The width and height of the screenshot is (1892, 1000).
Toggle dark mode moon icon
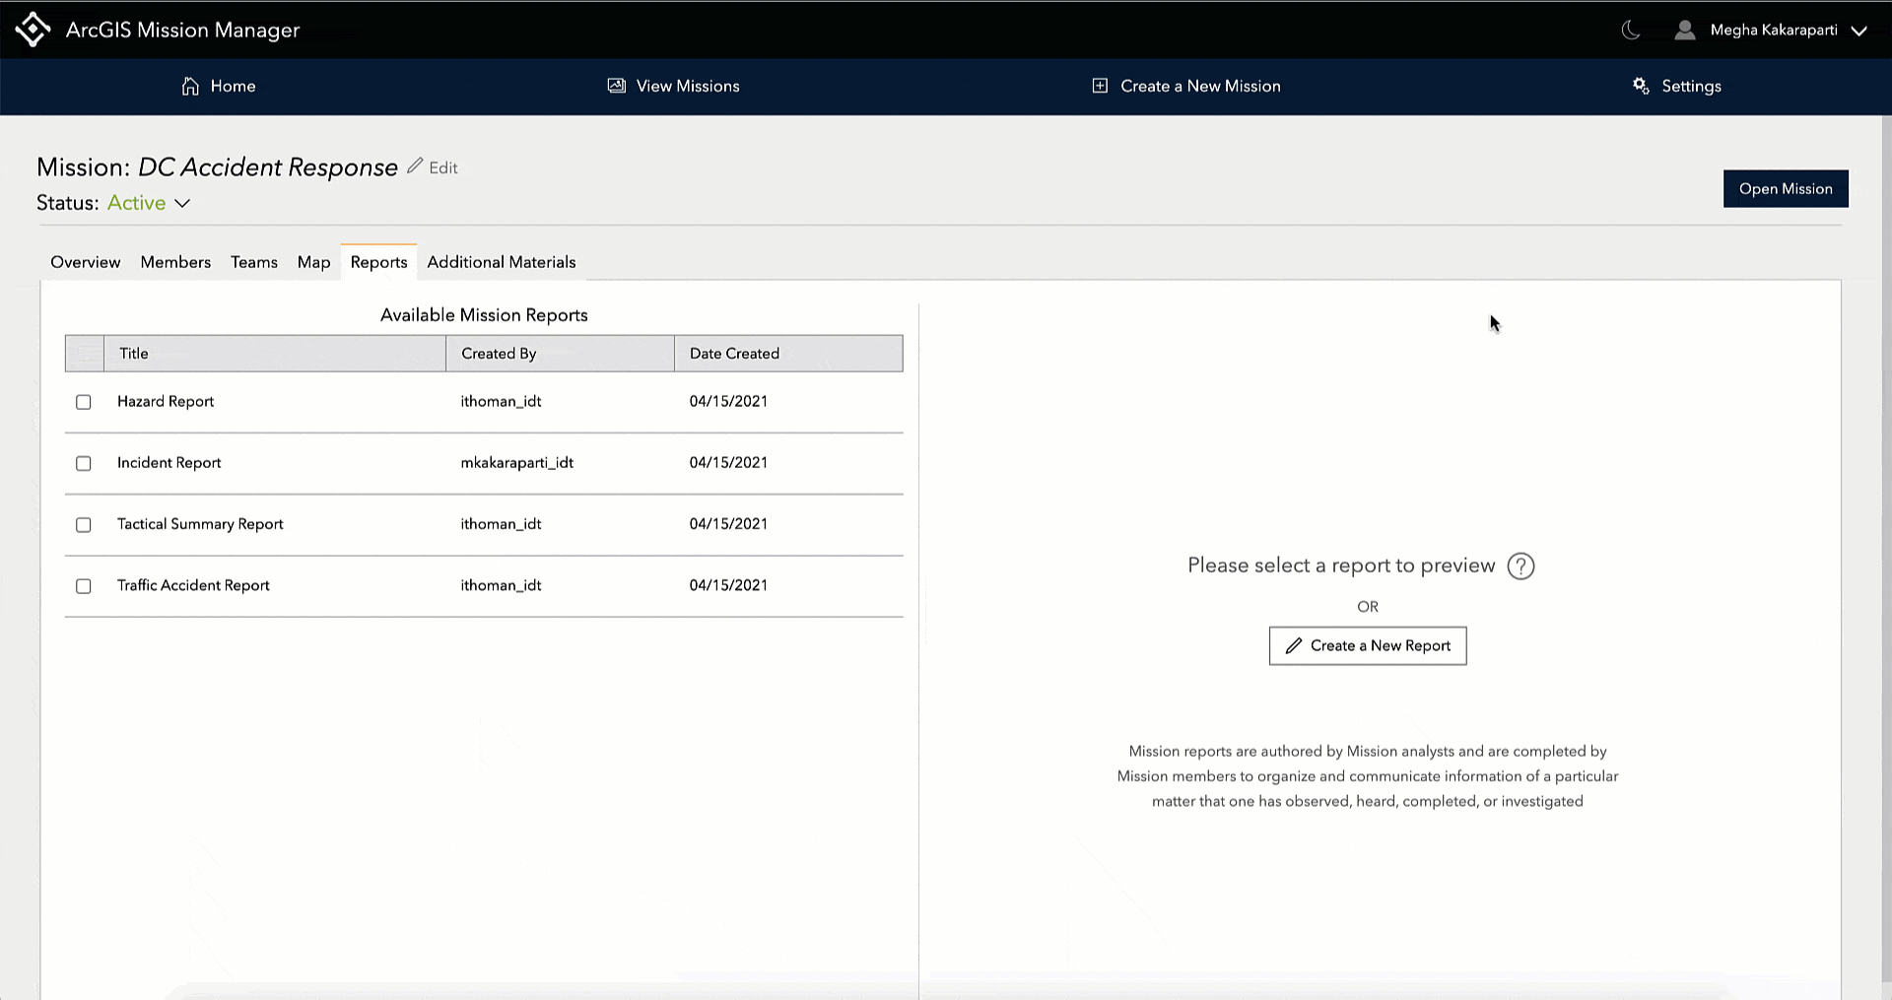[1631, 30]
